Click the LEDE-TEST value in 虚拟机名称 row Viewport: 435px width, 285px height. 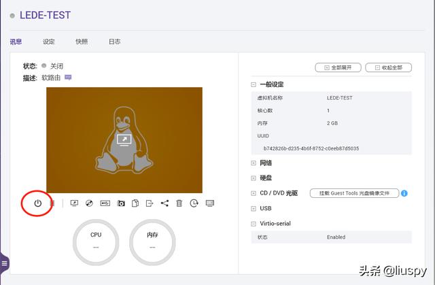tap(340, 98)
